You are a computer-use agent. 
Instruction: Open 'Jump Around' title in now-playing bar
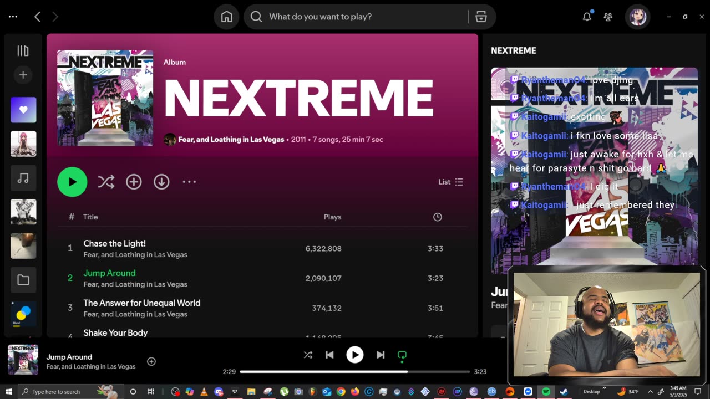(x=69, y=357)
